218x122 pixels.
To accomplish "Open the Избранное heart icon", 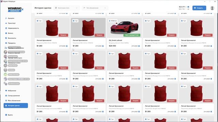I will pyautogui.click(x=6, y=91).
